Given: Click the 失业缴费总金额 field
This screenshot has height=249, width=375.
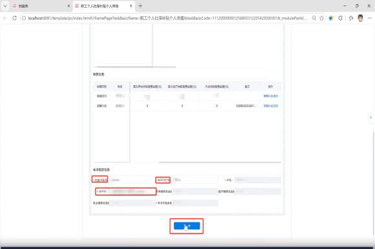Looking at the screenshot, I should 133,203.
